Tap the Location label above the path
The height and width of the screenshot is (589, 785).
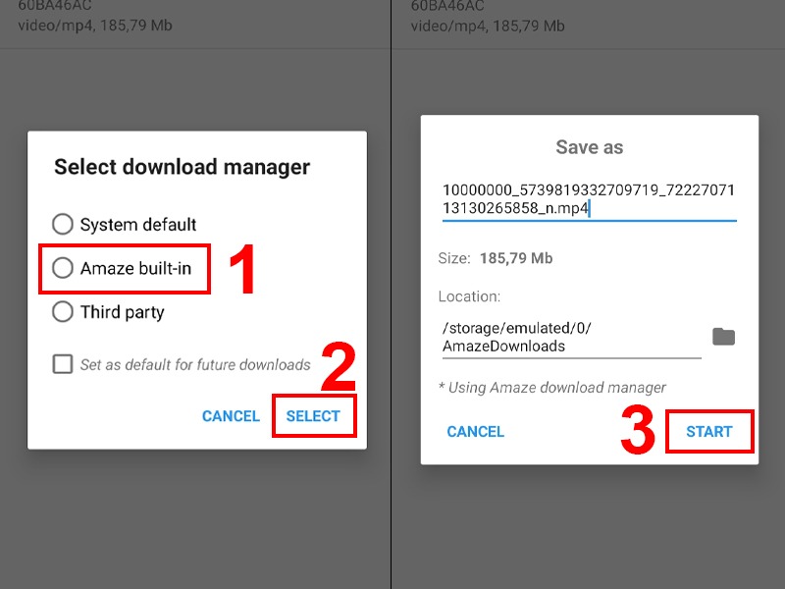tap(469, 295)
